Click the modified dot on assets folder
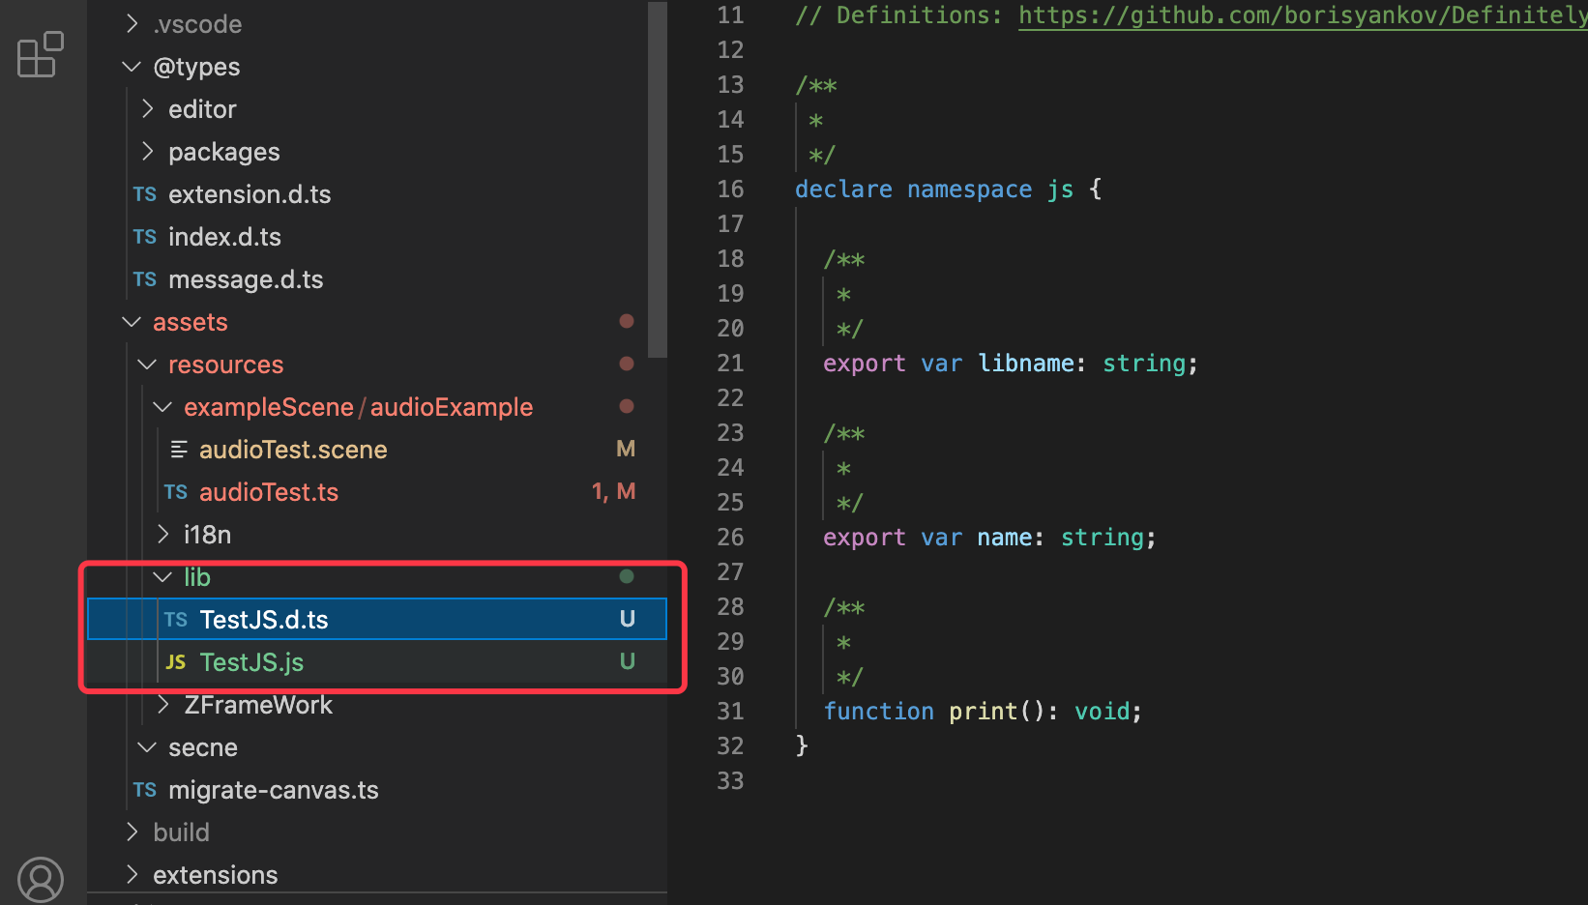Screen dimensions: 1588x905 [x=627, y=321]
